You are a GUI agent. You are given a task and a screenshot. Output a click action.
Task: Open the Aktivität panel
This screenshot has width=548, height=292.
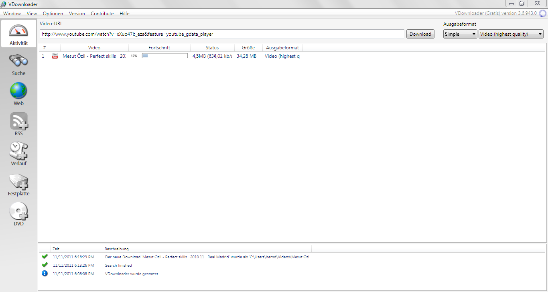click(x=18, y=33)
